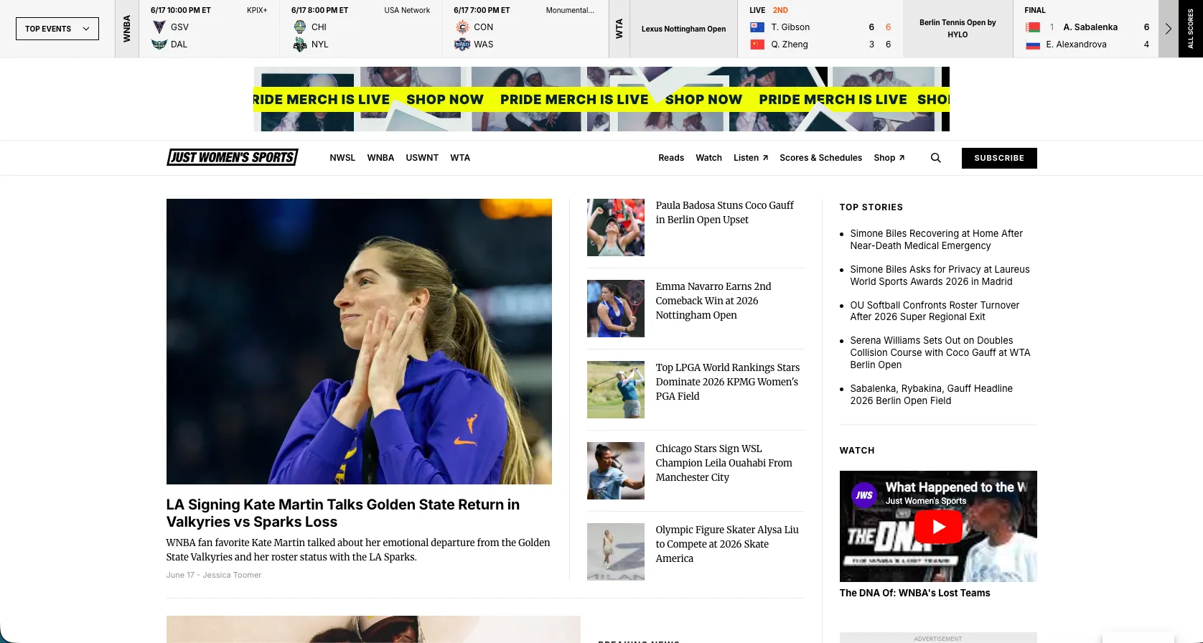Expand the Top Events dropdown
This screenshot has height=643, width=1203.
(57, 29)
